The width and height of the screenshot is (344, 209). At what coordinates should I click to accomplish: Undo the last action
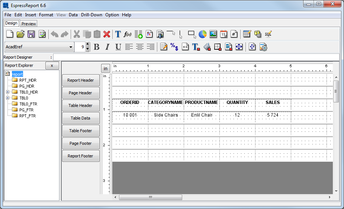pos(54,34)
